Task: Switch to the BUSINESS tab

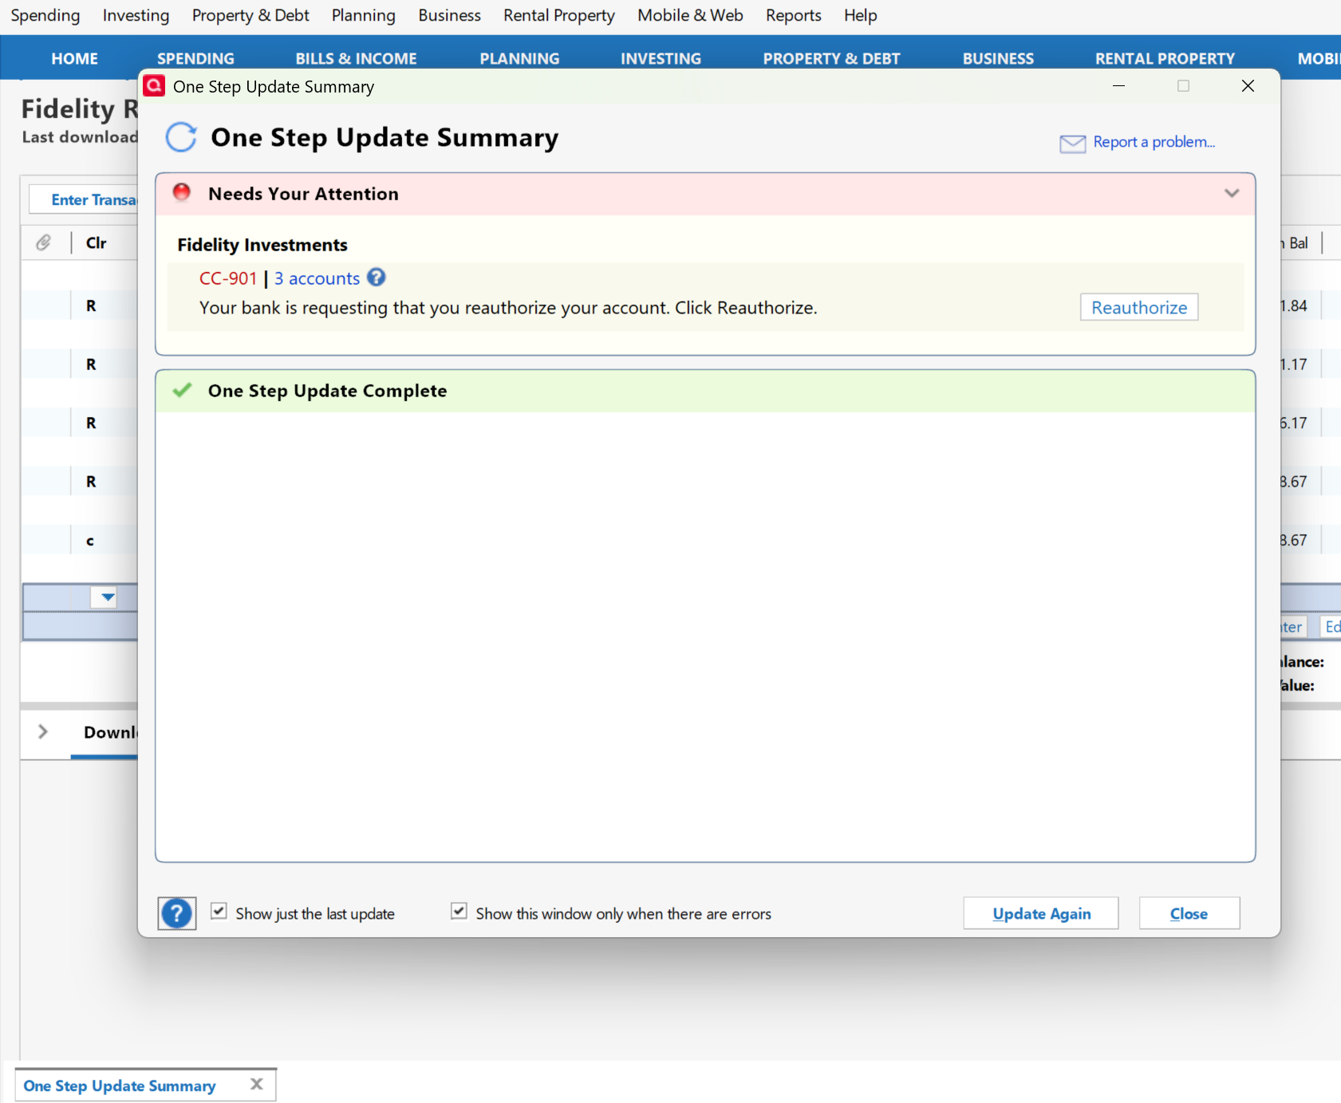Action: [x=998, y=58]
